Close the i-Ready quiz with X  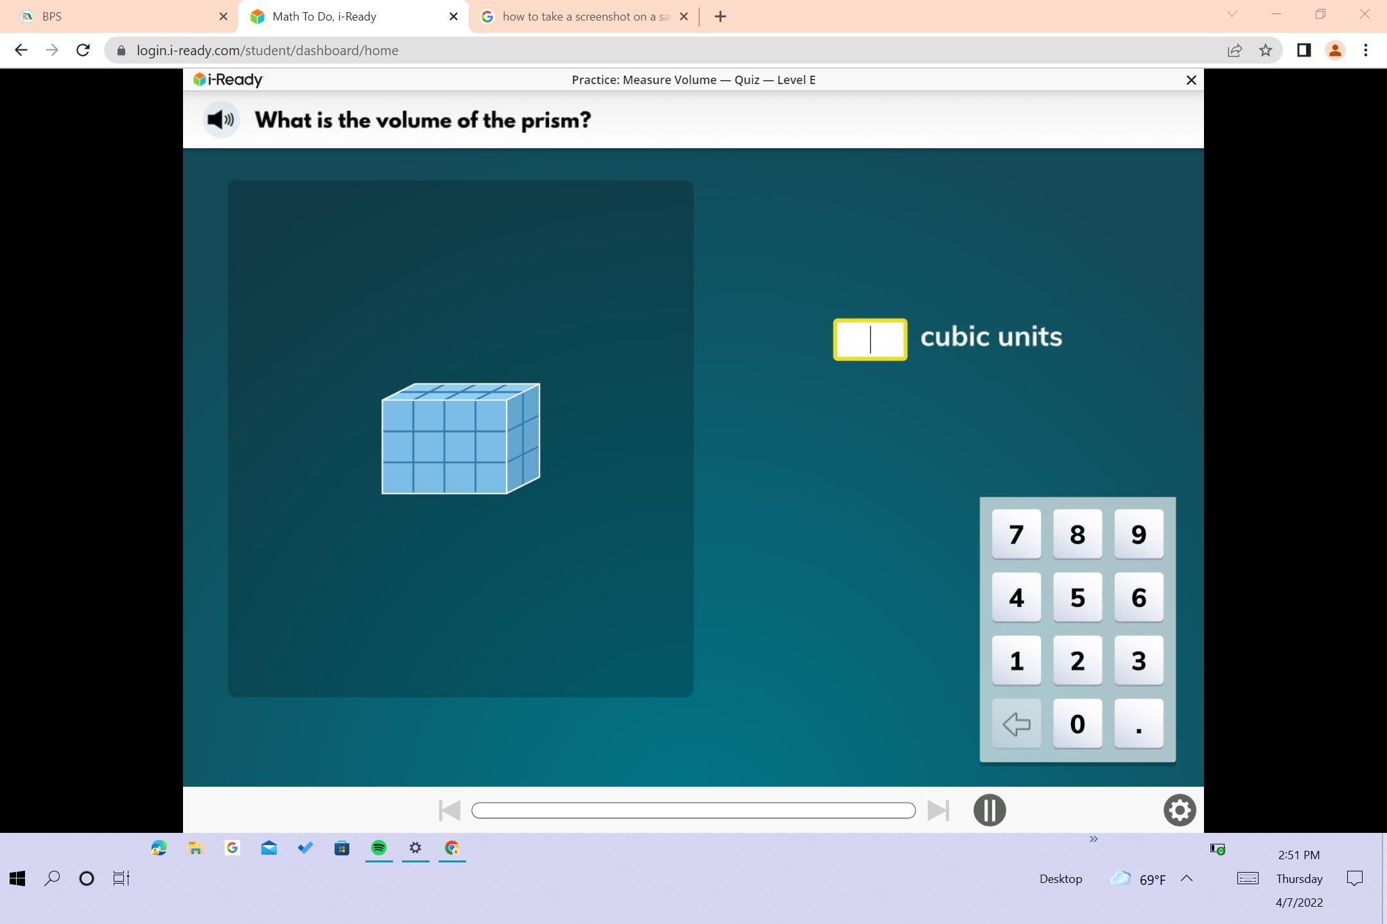(1191, 80)
